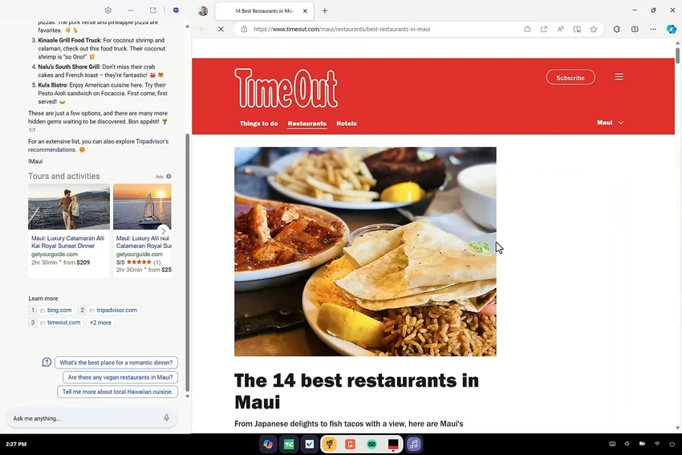Click the purple Copilot icon in the sidebar header
Viewport: 682px width, 455px height.
(177, 10)
